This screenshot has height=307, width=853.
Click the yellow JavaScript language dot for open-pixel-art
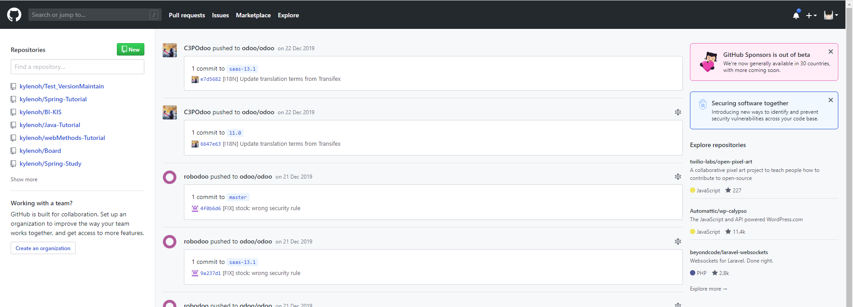coord(693,190)
